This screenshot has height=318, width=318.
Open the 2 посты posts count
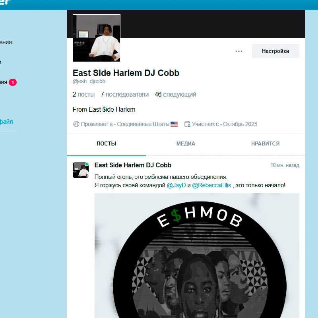[83, 95]
